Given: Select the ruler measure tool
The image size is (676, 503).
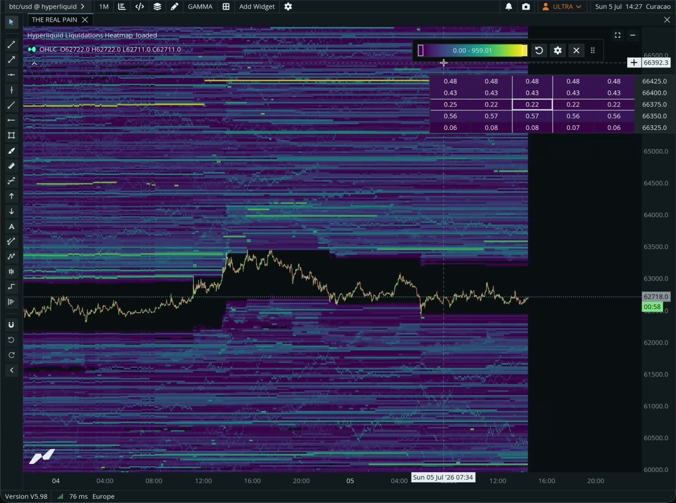Looking at the screenshot, I should [x=11, y=166].
